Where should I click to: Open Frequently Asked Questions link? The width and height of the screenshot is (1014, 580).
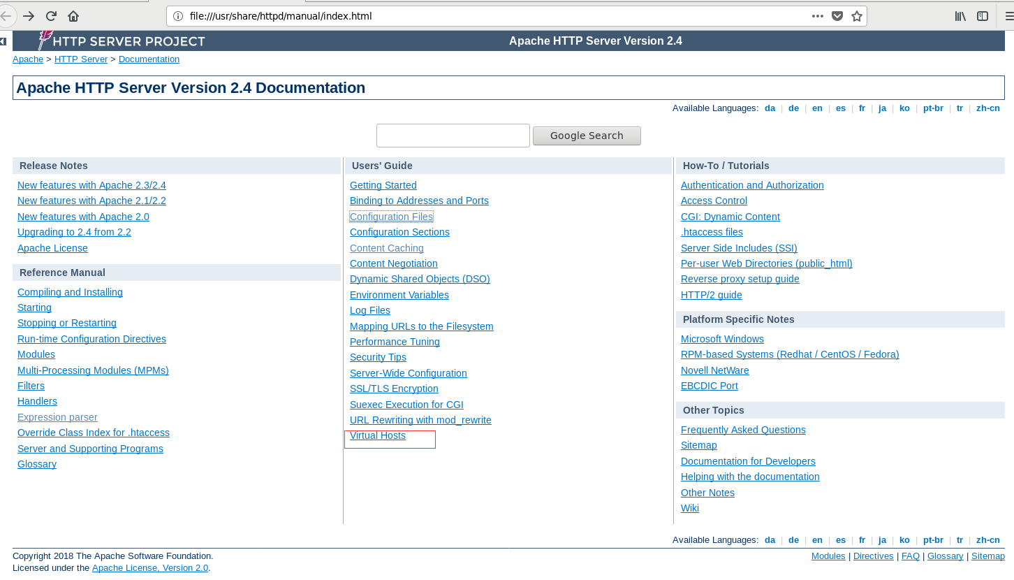point(743,430)
